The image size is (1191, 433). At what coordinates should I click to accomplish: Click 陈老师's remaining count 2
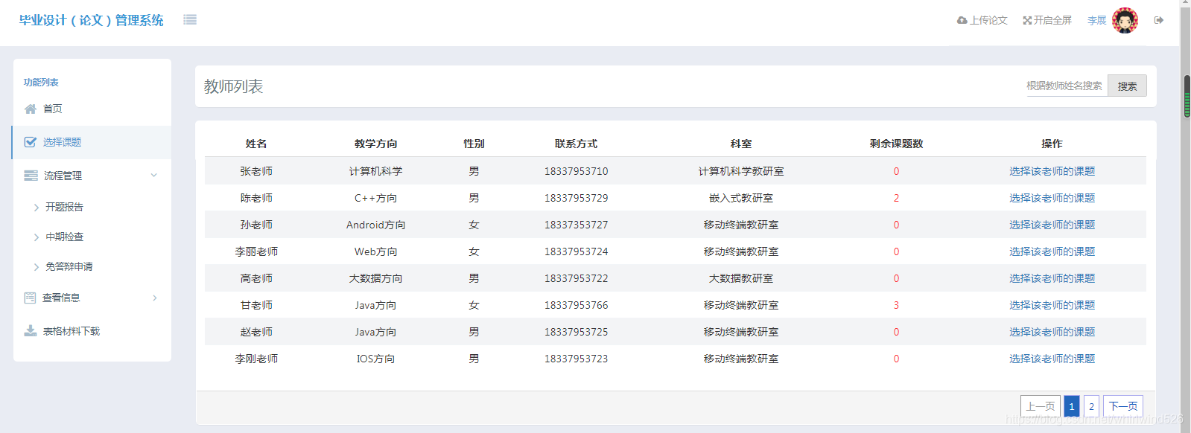coord(896,198)
